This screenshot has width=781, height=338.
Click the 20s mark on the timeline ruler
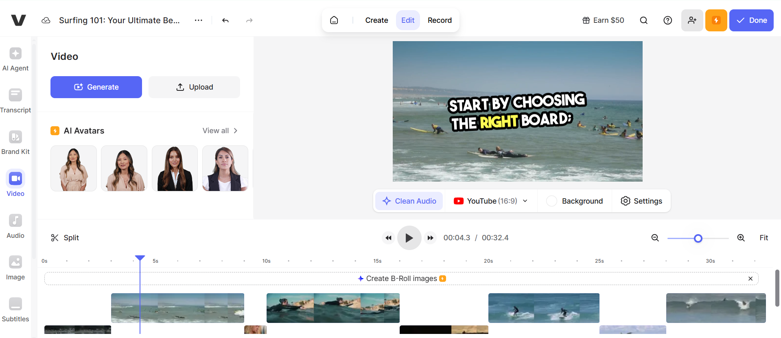pyautogui.click(x=488, y=261)
